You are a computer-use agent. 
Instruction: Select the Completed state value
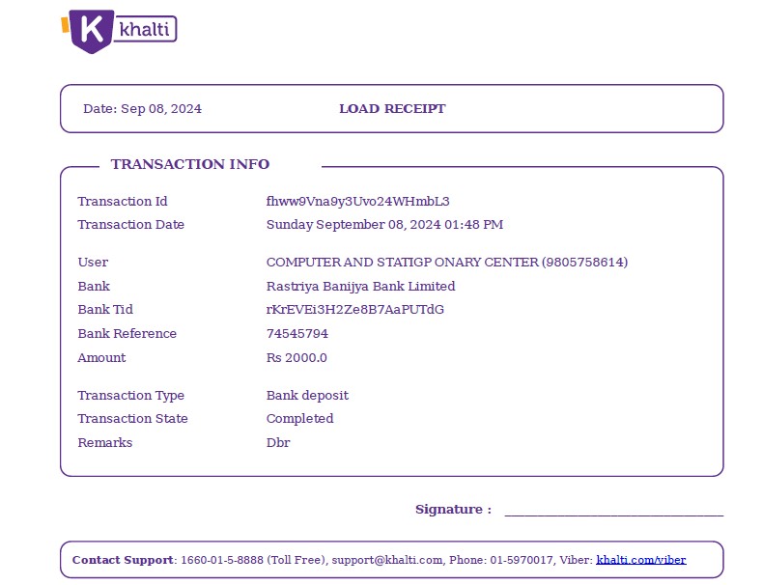point(299,419)
